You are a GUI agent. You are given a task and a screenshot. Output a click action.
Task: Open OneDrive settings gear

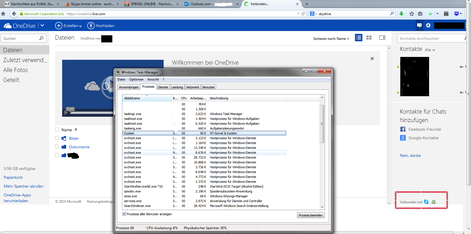click(x=428, y=25)
